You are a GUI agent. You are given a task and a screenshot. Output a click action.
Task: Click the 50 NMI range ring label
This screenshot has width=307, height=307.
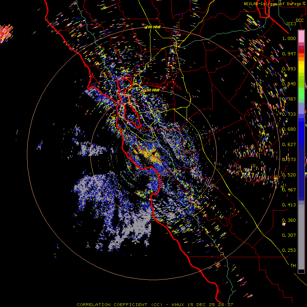(153, 90)
